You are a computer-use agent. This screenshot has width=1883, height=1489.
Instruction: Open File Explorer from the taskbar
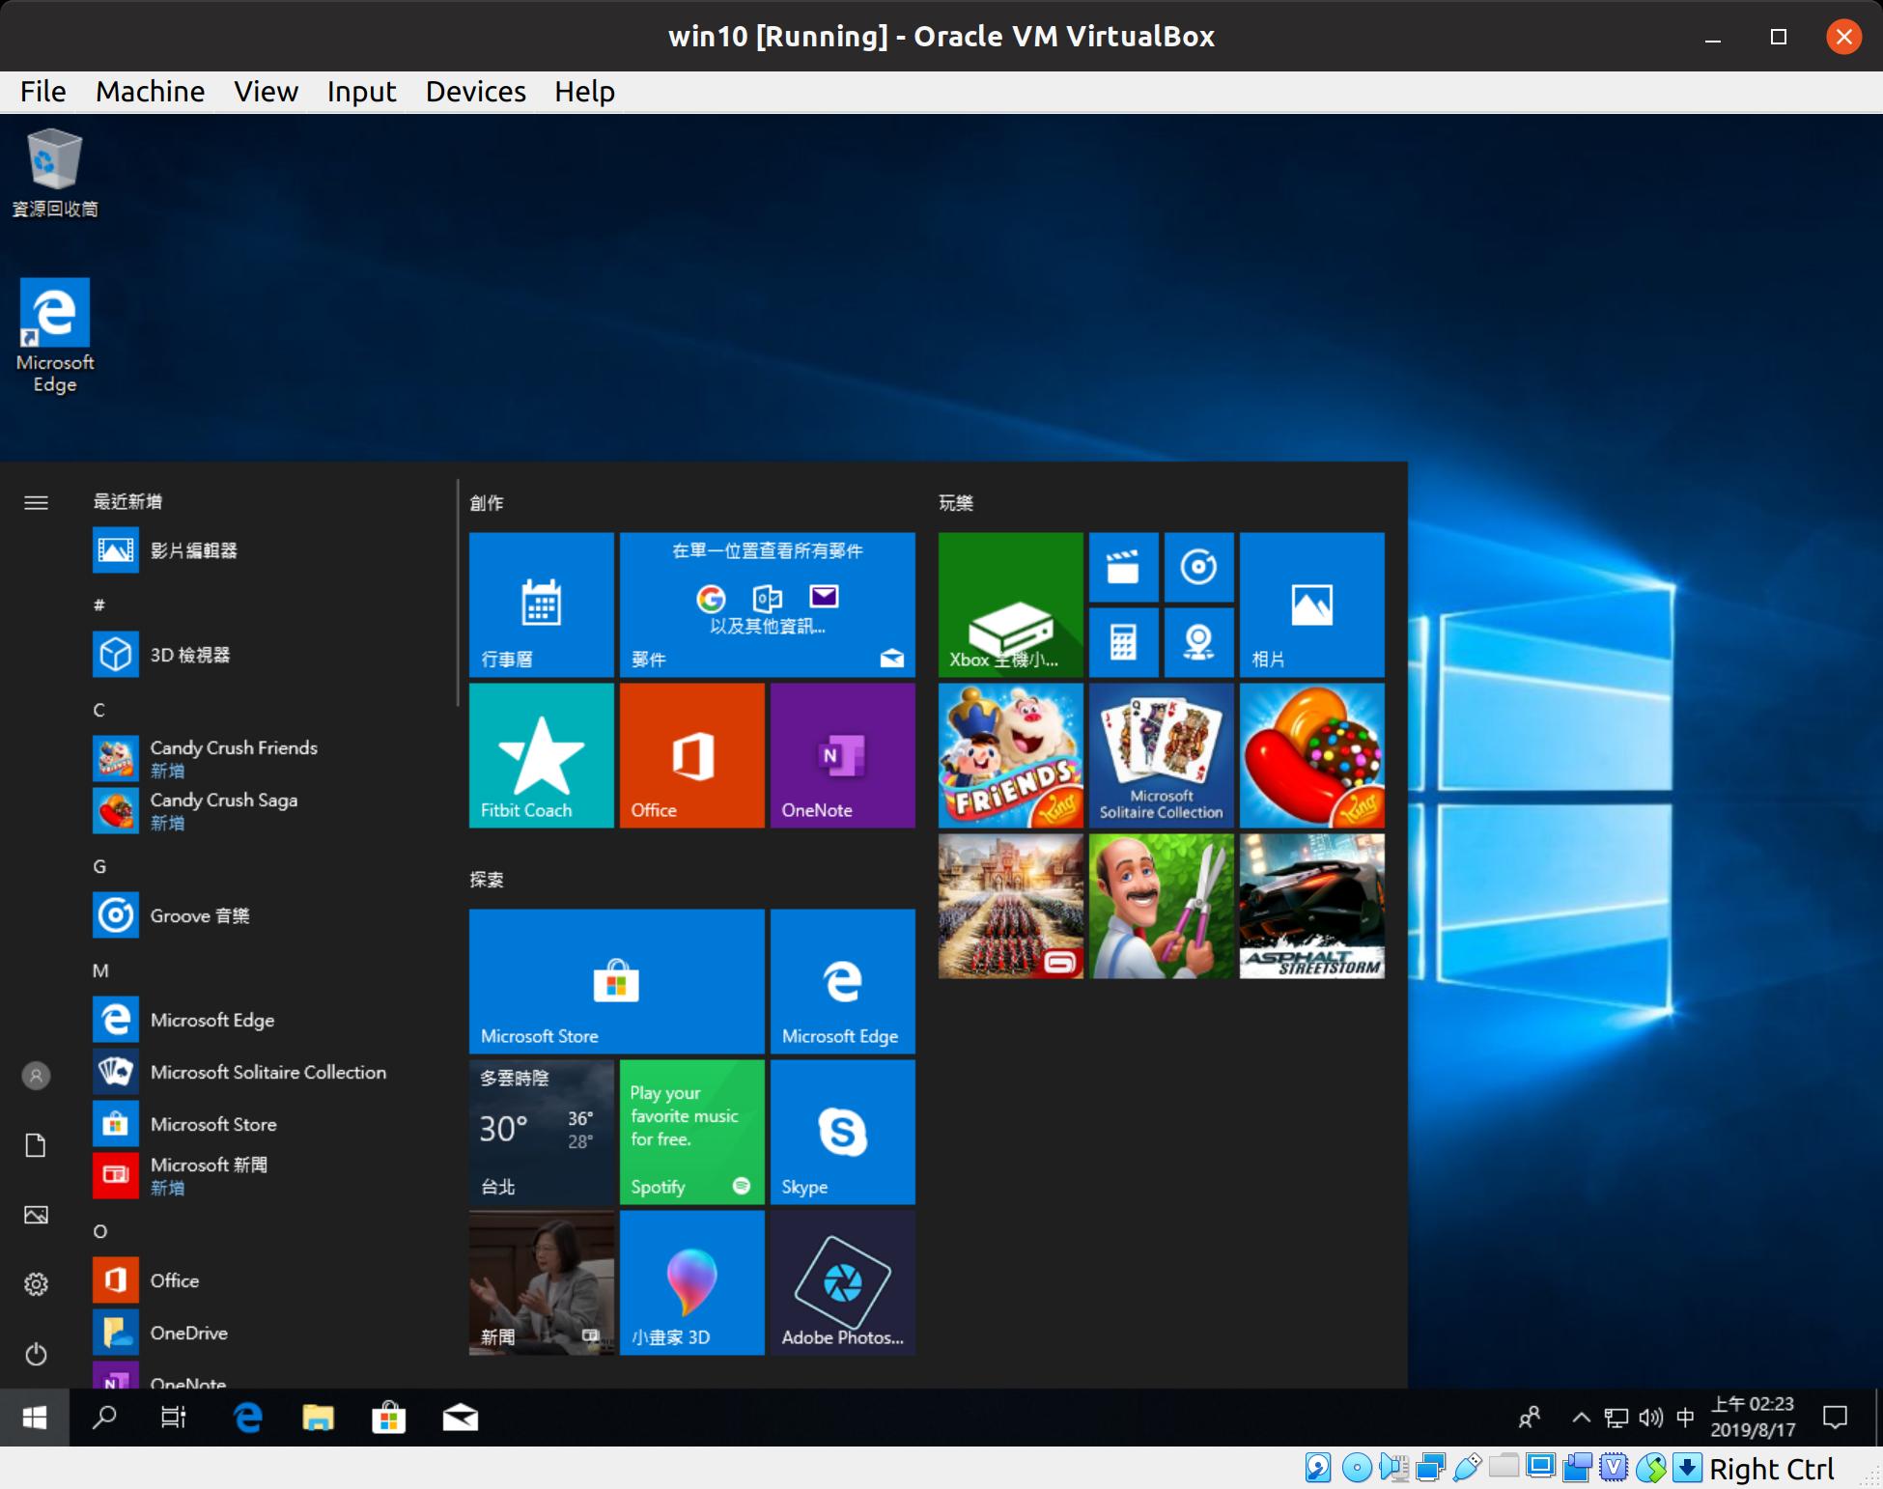[318, 1418]
